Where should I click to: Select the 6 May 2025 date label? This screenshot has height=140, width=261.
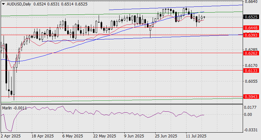point(73,136)
